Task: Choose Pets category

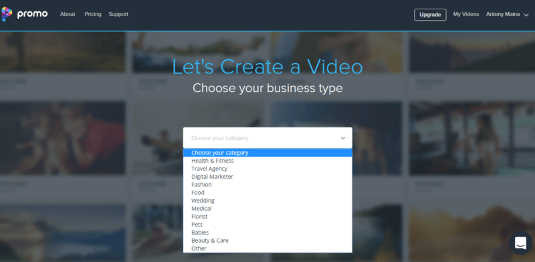Action: coord(267,224)
